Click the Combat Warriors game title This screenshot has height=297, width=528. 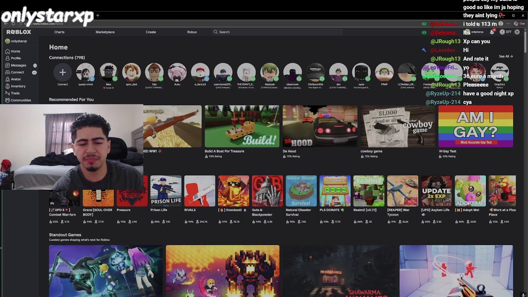coord(63,212)
